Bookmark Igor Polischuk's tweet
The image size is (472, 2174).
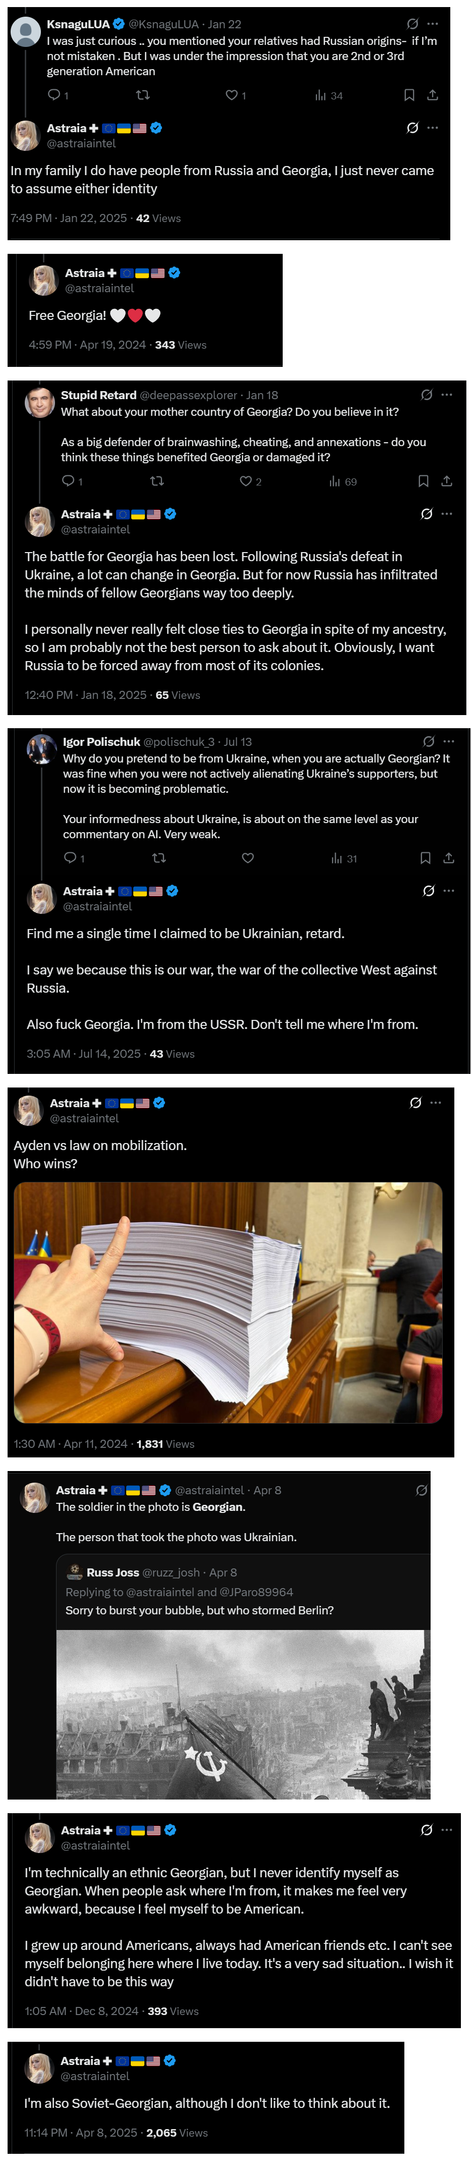click(426, 858)
